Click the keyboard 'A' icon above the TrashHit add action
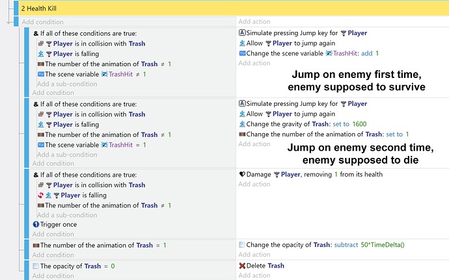This screenshot has height=280, width=449. [242, 33]
